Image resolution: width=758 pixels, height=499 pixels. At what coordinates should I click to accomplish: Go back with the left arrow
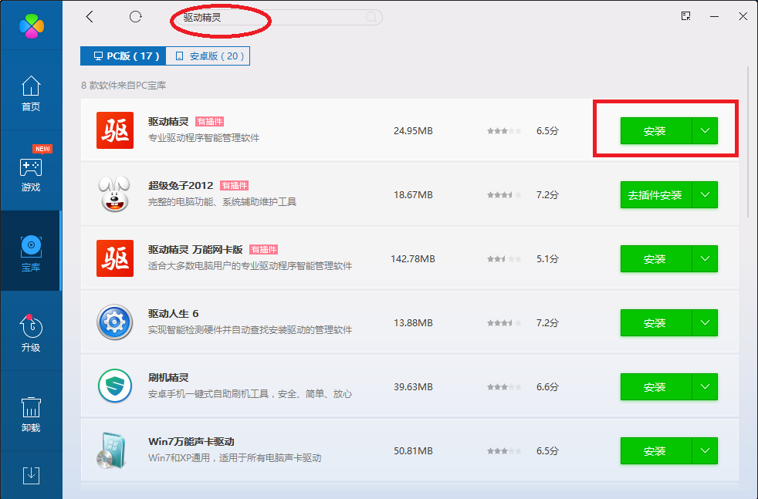(x=90, y=17)
